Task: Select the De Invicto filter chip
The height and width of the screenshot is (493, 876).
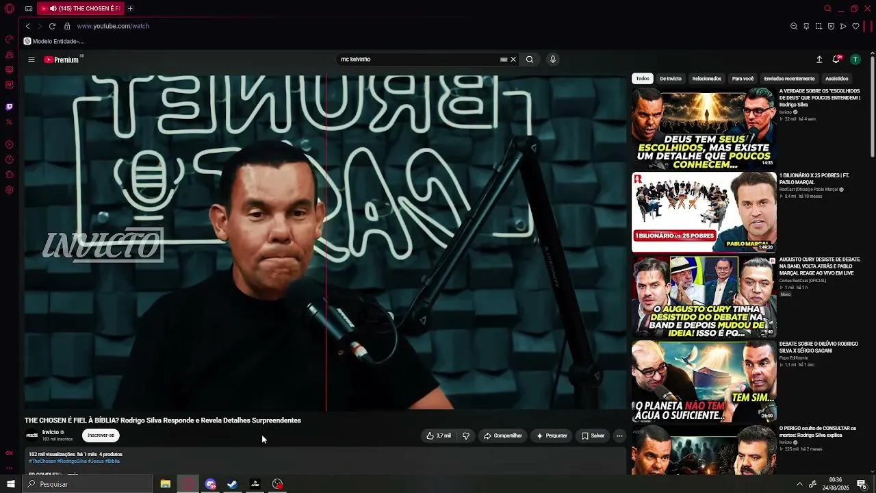Action: 671,79
